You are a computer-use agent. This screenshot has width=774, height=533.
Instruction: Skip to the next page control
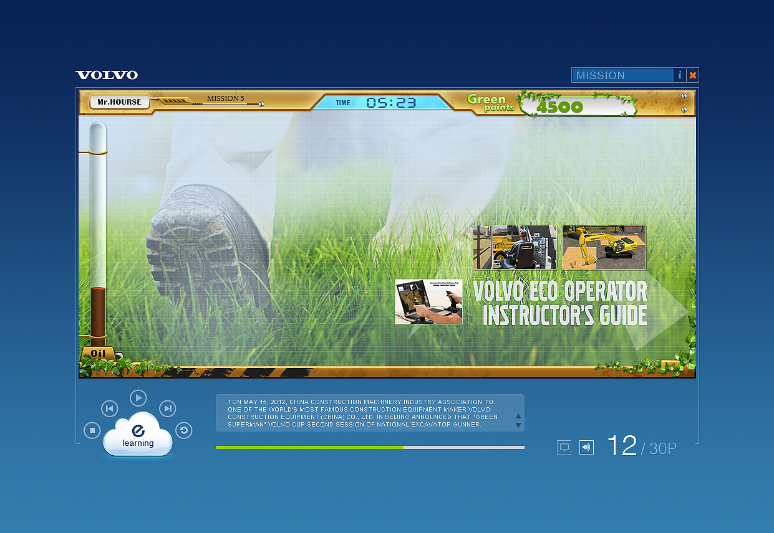[x=167, y=408]
